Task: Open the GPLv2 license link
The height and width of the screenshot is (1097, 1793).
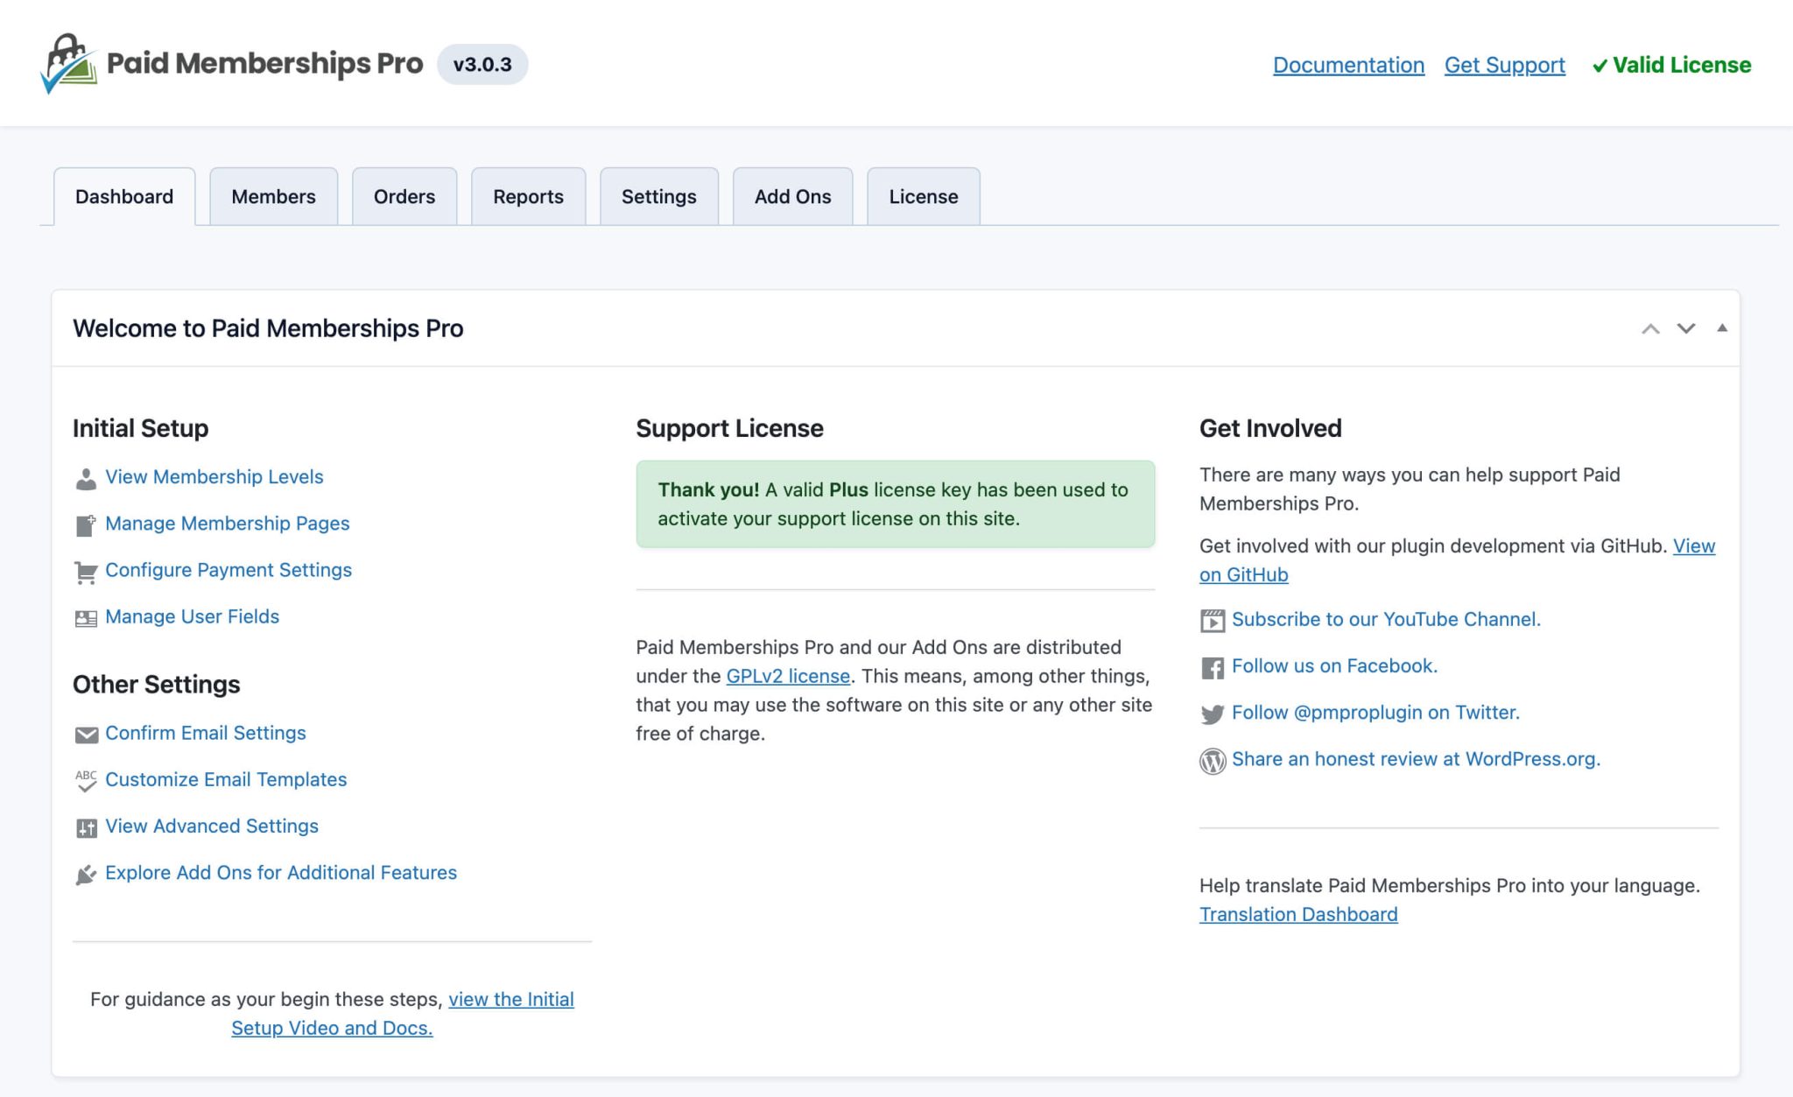Action: click(x=788, y=676)
